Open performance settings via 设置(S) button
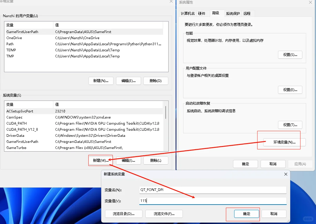The image size is (316, 224). click(x=290, y=54)
